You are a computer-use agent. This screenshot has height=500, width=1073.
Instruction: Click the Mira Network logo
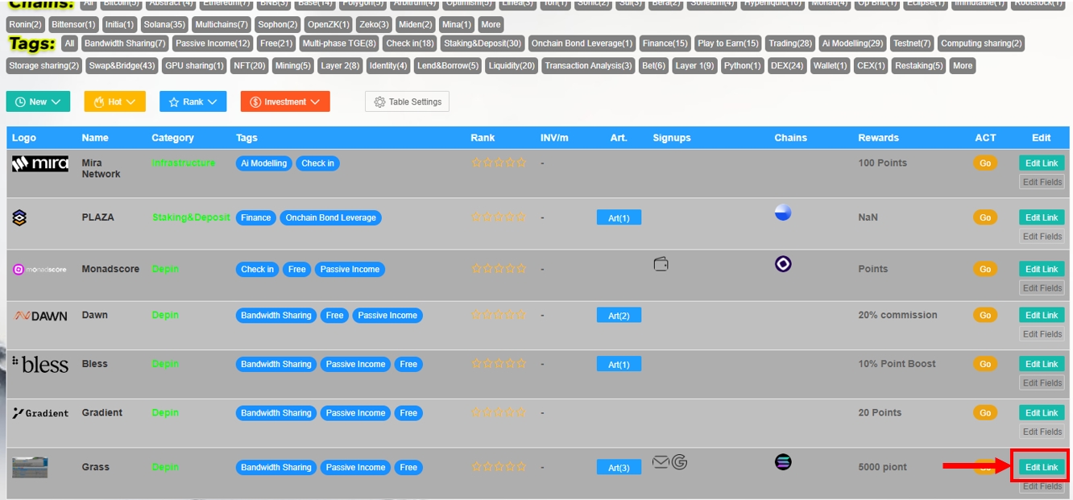coord(40,163)
